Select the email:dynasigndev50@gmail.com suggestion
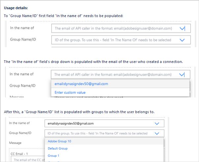This screenshot has height=162, width=199. (x=81, y=84)
